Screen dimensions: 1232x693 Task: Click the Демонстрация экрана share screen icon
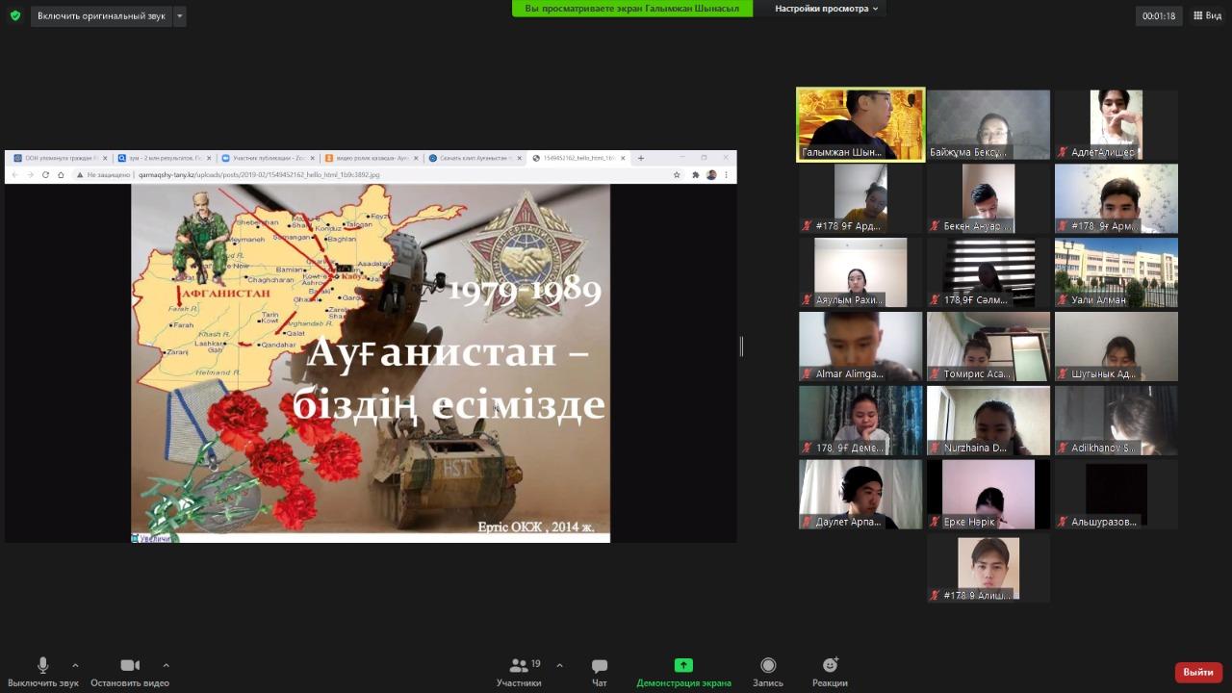(x=683, y=665)
